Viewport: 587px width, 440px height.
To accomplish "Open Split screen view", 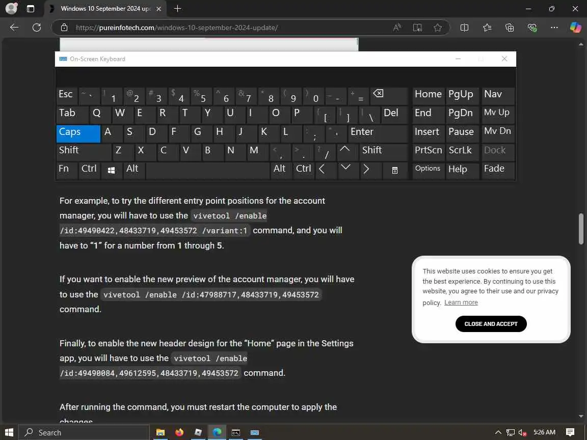I will pyautogui.click(x=464, y=28).
